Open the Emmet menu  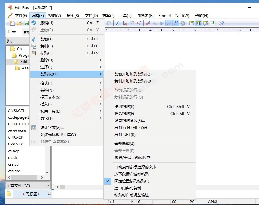coord(165,16)
